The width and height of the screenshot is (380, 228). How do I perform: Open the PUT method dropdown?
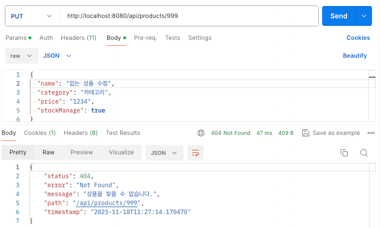(31, 16)
